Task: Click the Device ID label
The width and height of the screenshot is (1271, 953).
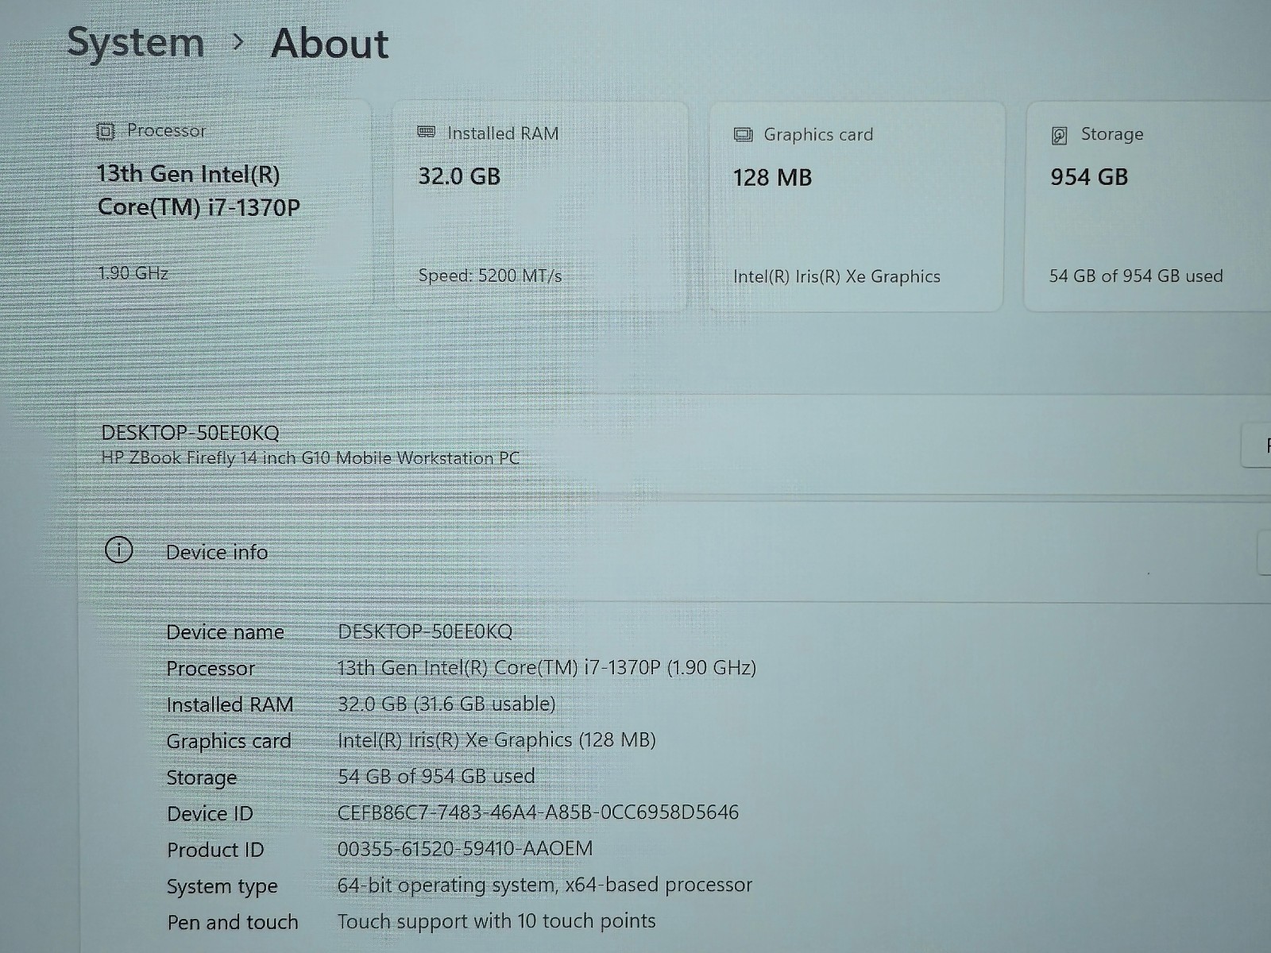Action: 210,814
